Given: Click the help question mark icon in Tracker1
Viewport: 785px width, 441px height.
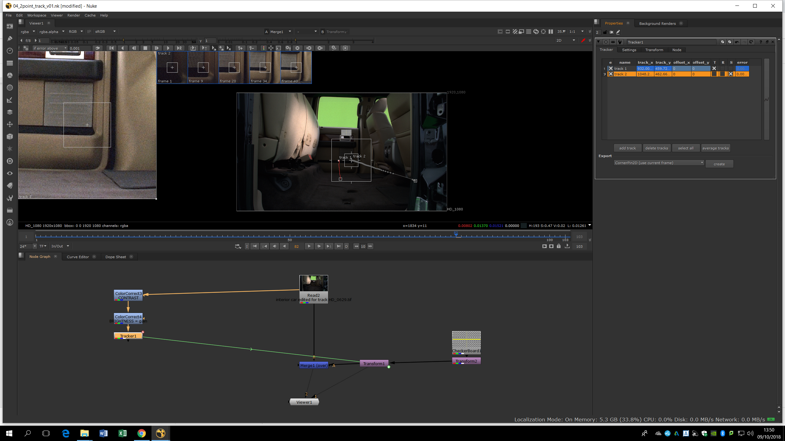Looking at the screenshot, I should (760, 42).
